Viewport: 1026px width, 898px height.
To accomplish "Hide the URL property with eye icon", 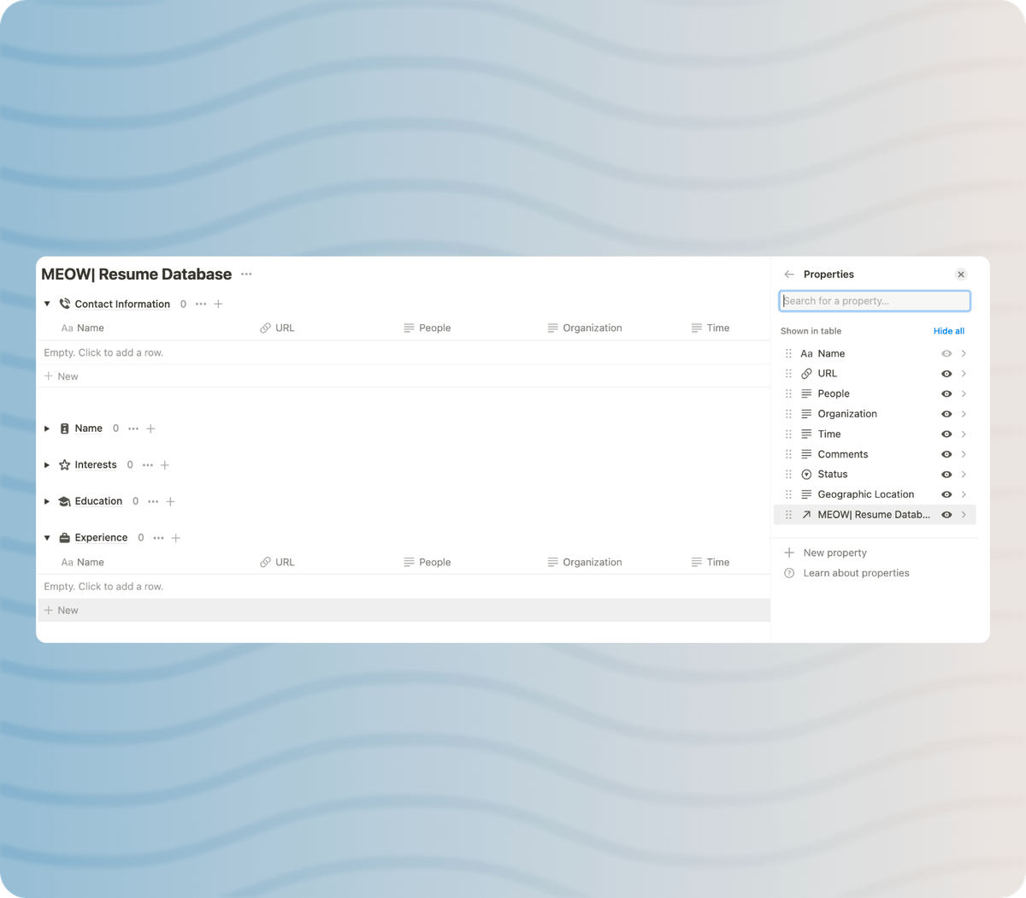I will pyautogui.click(x=946, y=374).
